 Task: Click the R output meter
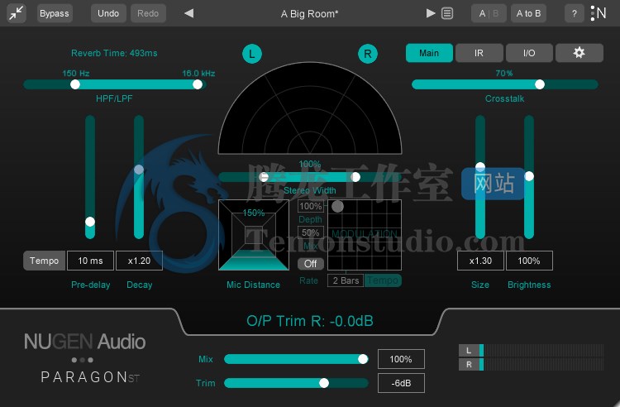coord(531,364)
